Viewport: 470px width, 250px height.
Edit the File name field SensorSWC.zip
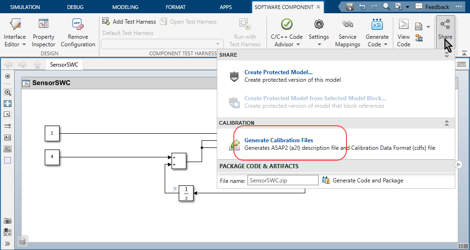point(283,180)
